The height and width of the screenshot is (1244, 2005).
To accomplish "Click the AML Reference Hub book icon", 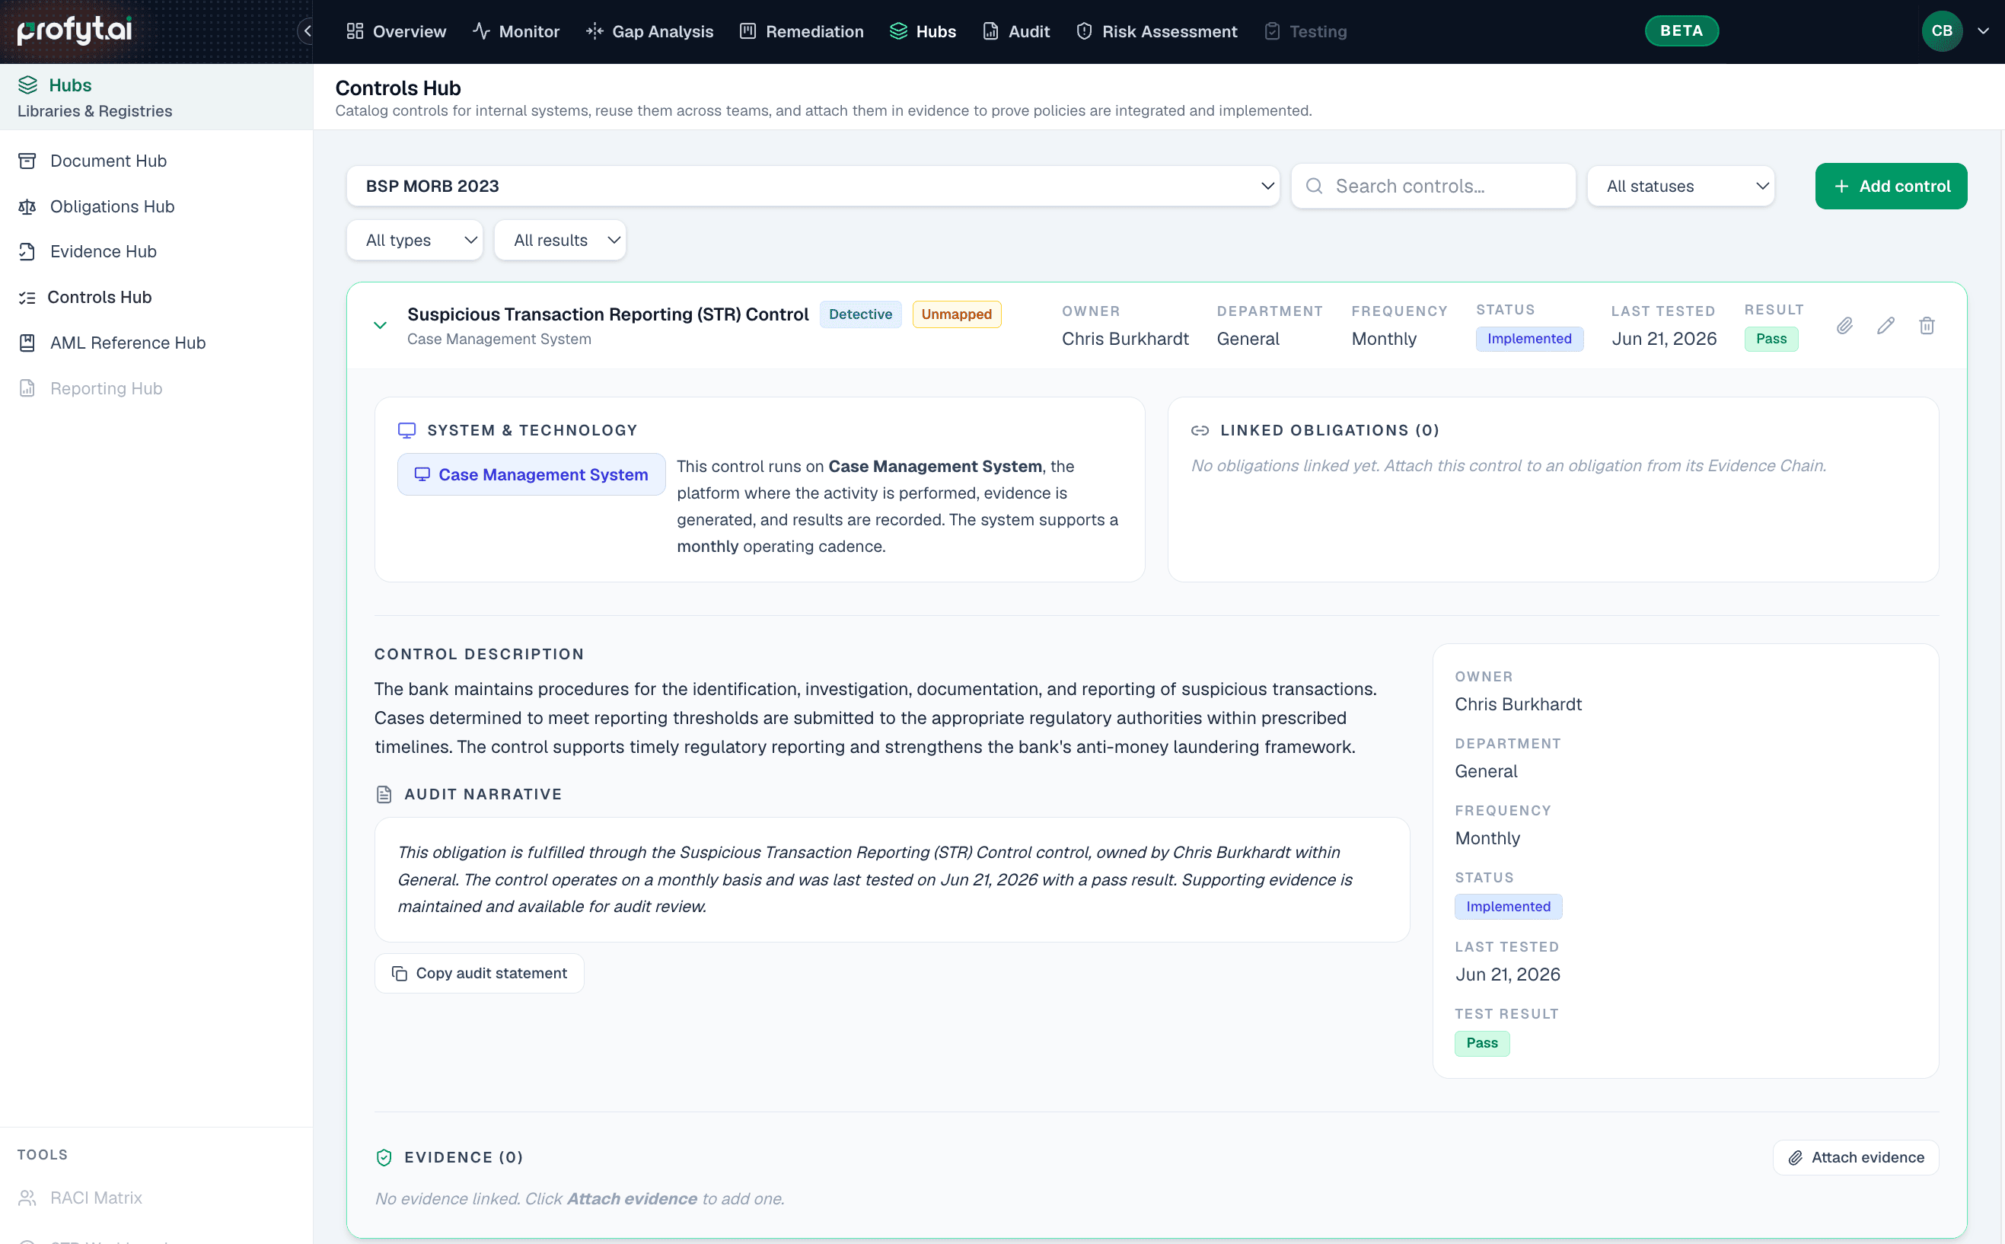I will click(27, 343).
